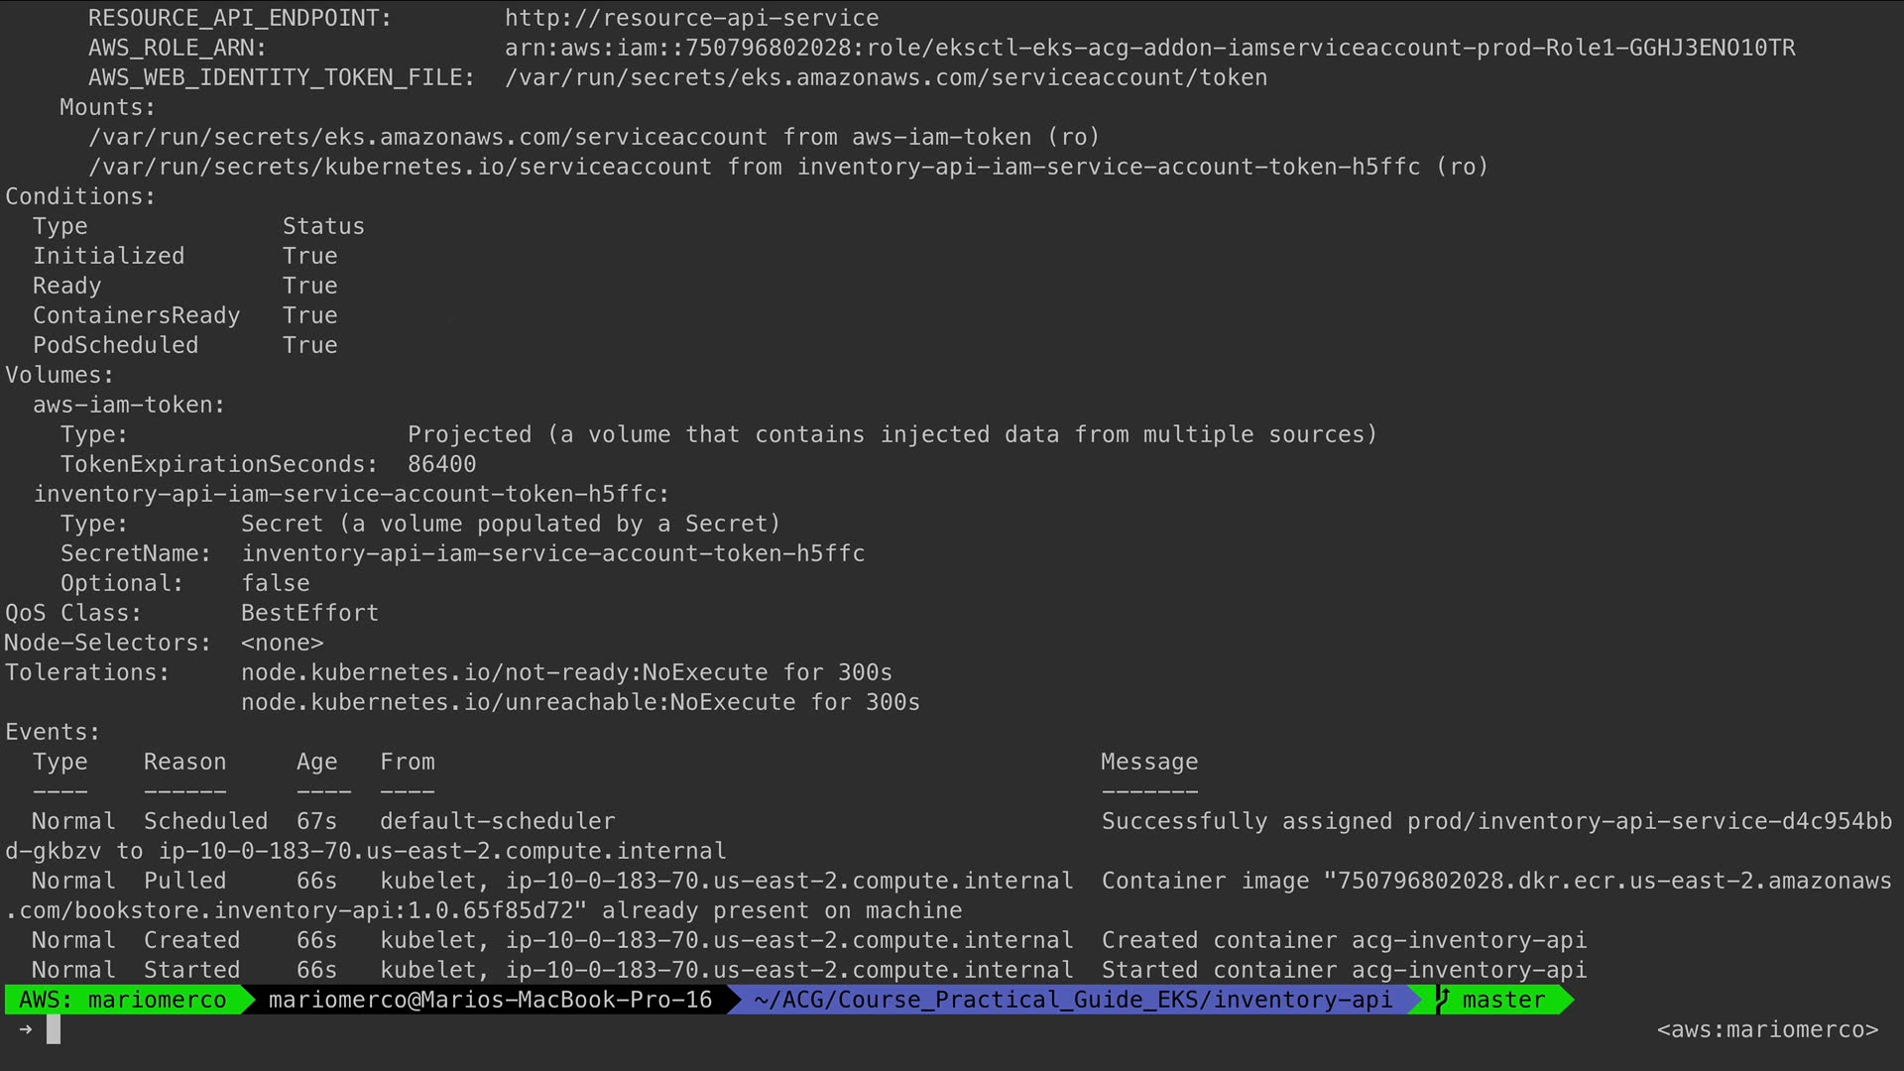
Task: Click the master branch prompt segment
Action: point(1502,1000)
